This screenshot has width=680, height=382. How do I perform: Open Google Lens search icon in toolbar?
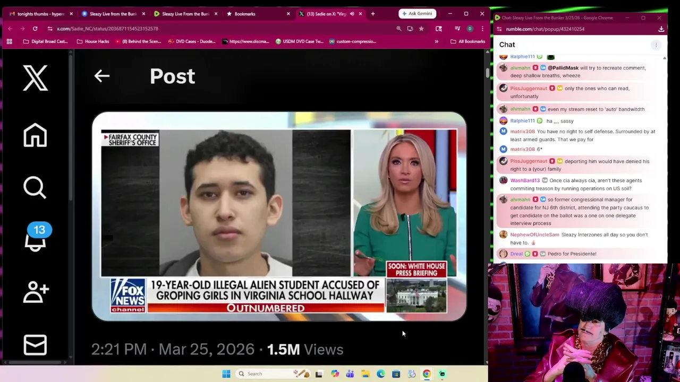point(439,29)
